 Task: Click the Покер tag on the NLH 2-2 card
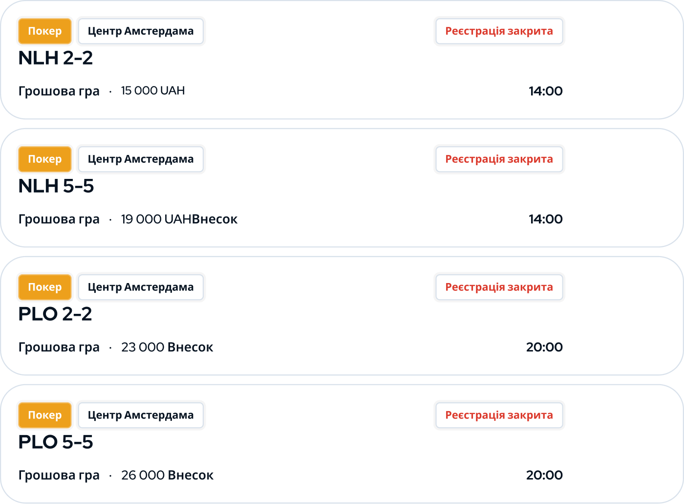(x=45, y=31)
